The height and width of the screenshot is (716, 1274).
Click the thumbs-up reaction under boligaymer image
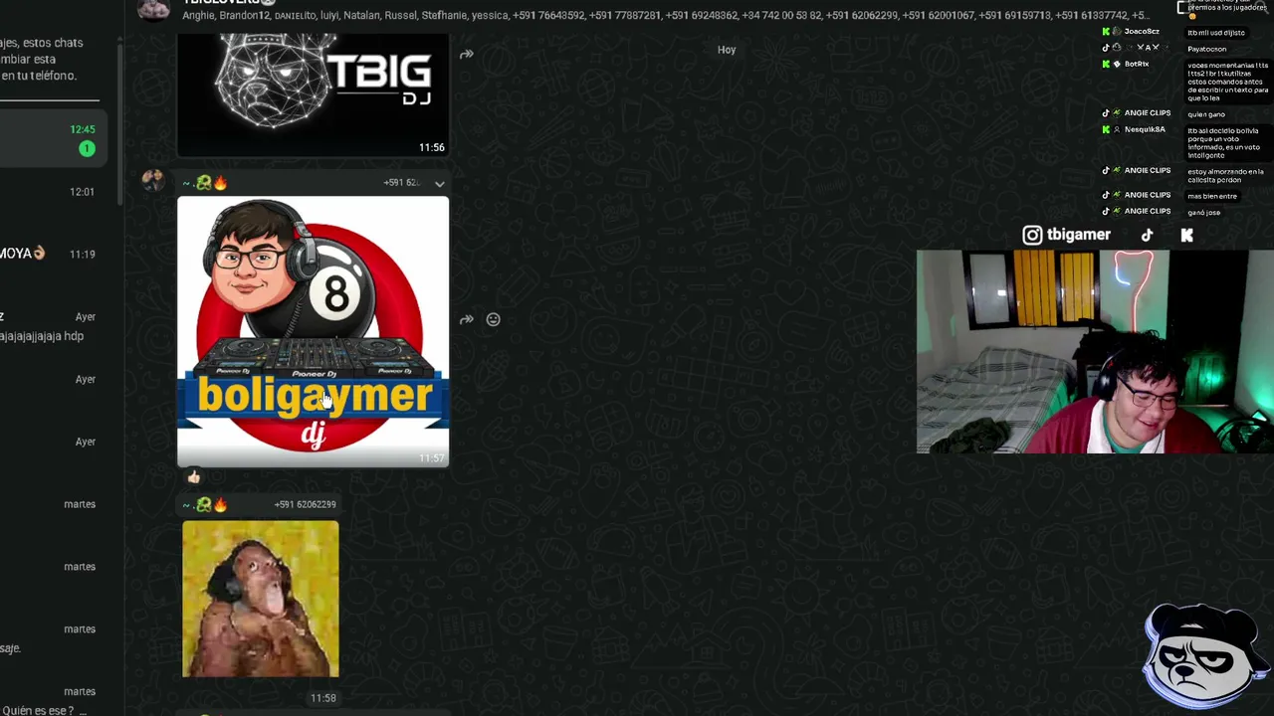point(194,477)
